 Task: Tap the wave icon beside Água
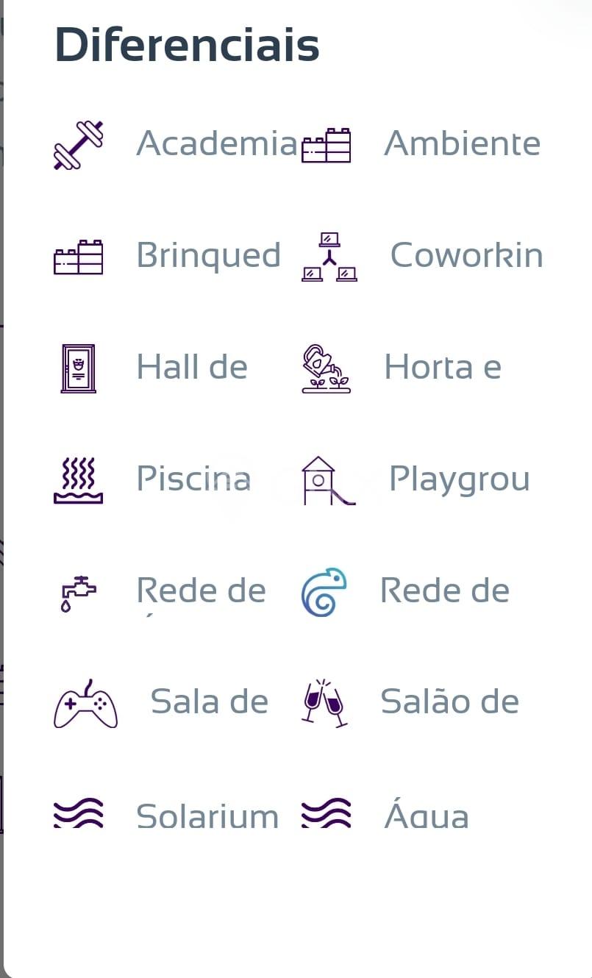(327, 813)
